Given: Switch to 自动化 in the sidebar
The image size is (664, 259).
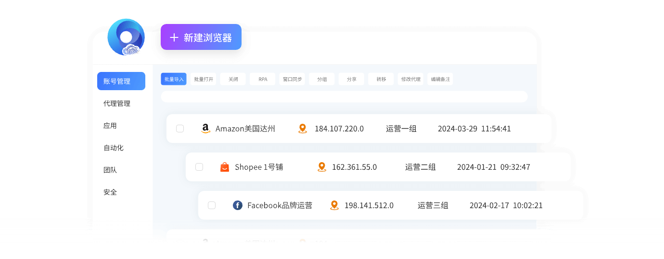Looking at the screenshot, I should point(114,148).
